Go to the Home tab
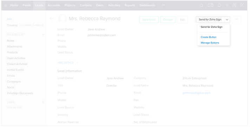250x127 pixels. point(14,5)
